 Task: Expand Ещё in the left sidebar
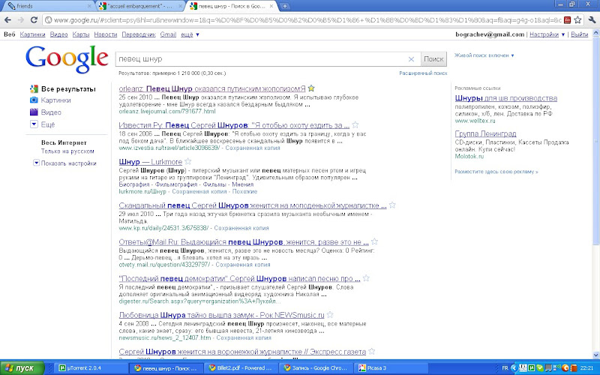coord(34,124)
